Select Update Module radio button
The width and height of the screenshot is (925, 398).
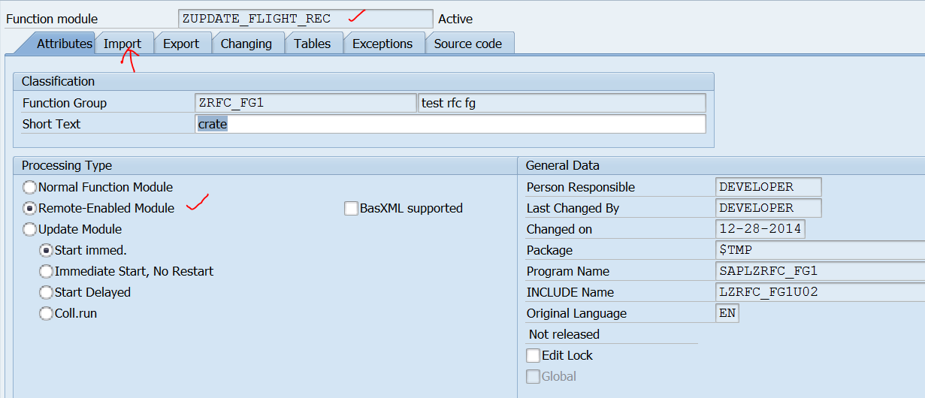[x=29, y=229]
